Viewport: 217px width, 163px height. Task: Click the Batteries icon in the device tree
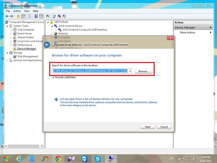tap(55, 34)
